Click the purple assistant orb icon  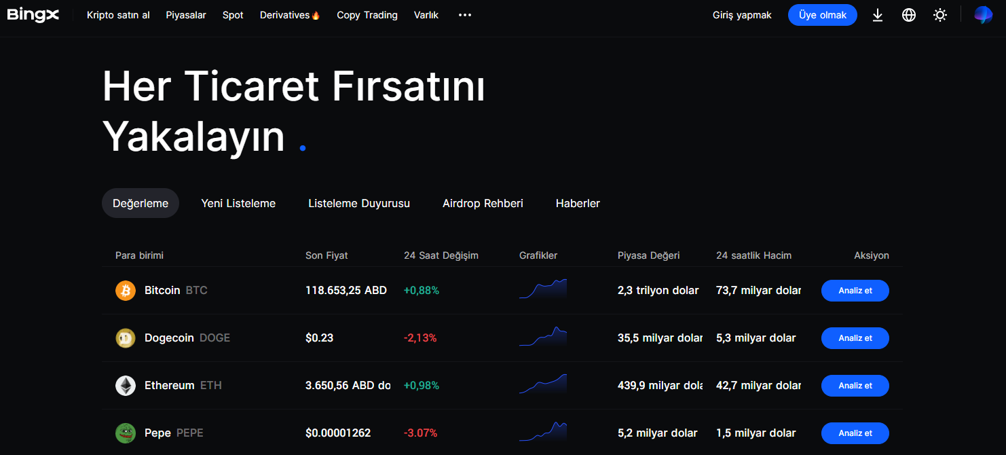[983, 15]
